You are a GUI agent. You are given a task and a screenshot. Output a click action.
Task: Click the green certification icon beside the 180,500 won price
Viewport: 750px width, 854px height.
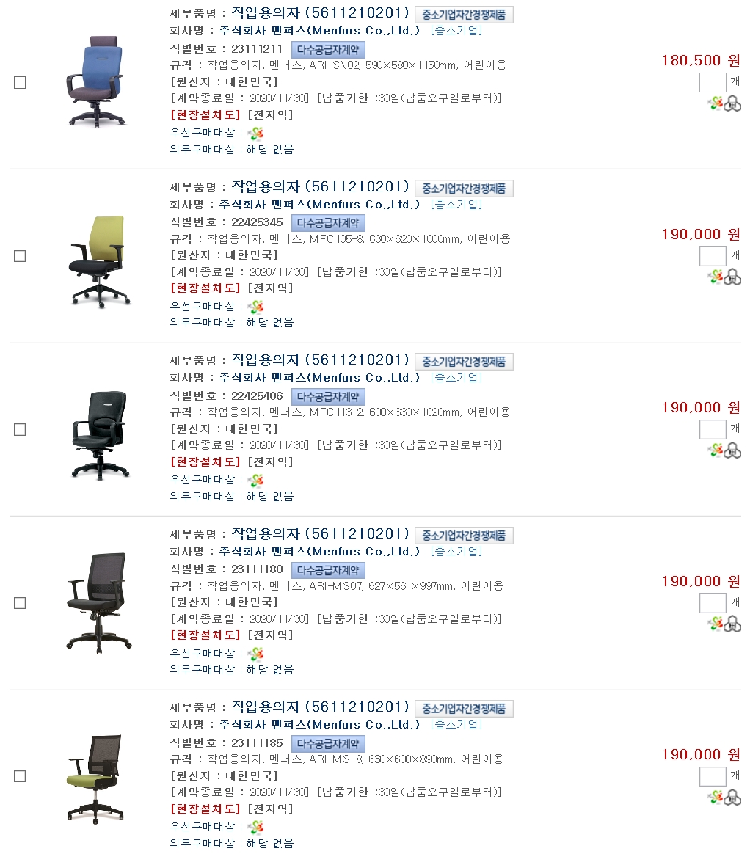tap(715, 103)
